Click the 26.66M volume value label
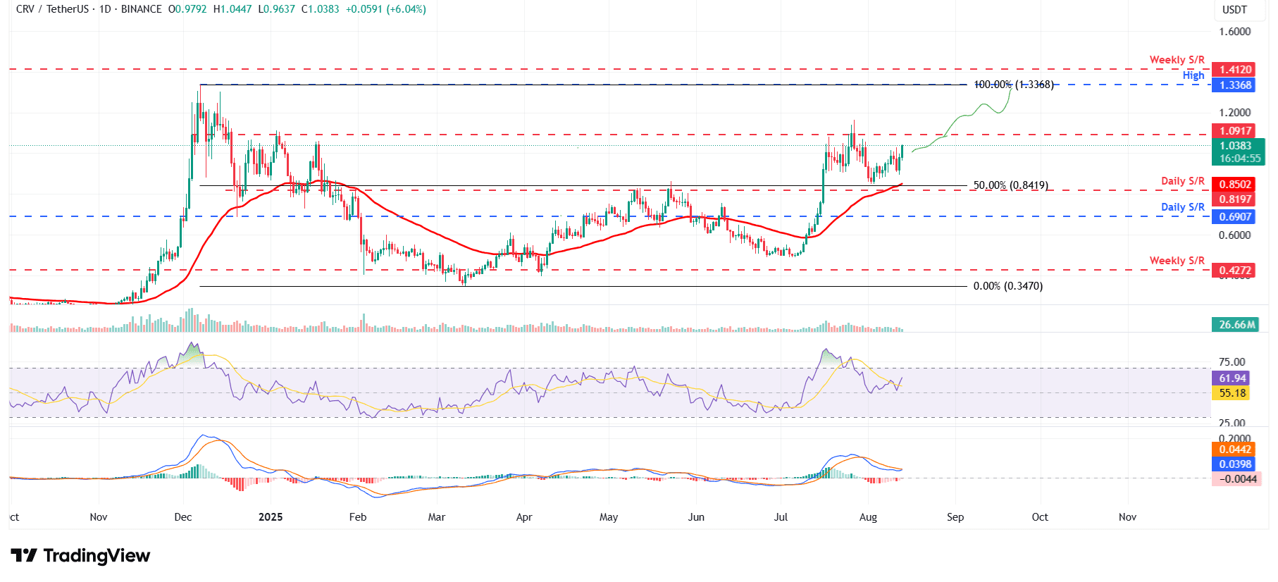 pyautogui.click(x=1237, y=325)
